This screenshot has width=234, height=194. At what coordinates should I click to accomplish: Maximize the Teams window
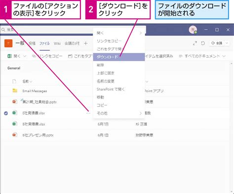(217, 30)
